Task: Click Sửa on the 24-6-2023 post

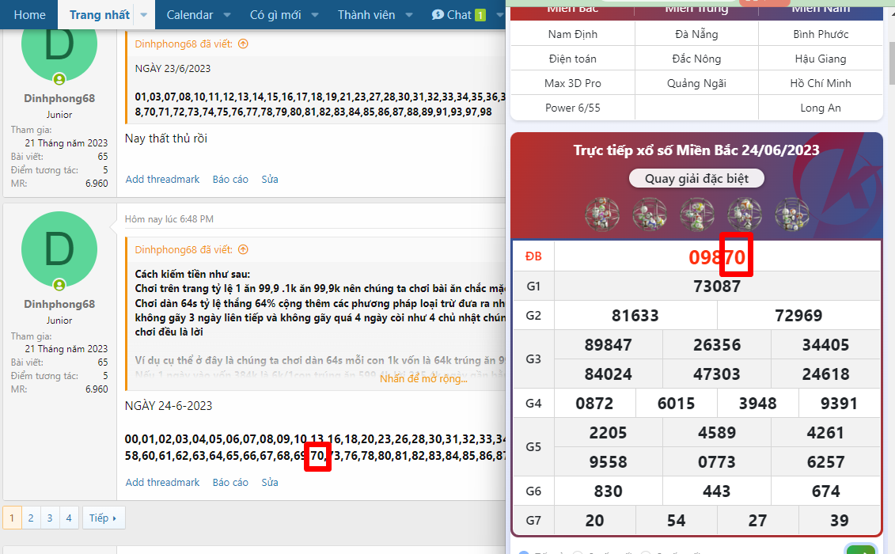Action: tap(270, 483)
